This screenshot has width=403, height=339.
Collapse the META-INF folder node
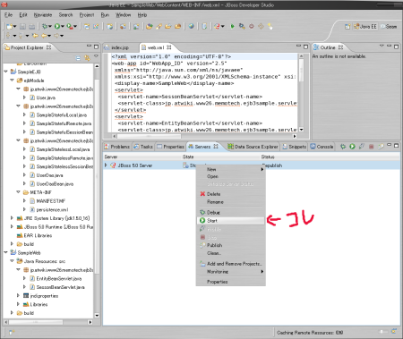pyautogui.click(x=18, y=192)
